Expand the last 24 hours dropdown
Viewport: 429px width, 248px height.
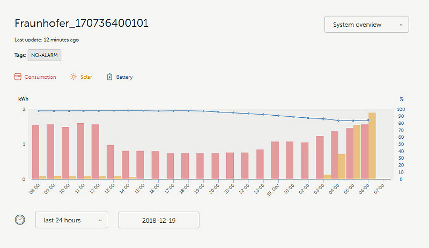72,220
